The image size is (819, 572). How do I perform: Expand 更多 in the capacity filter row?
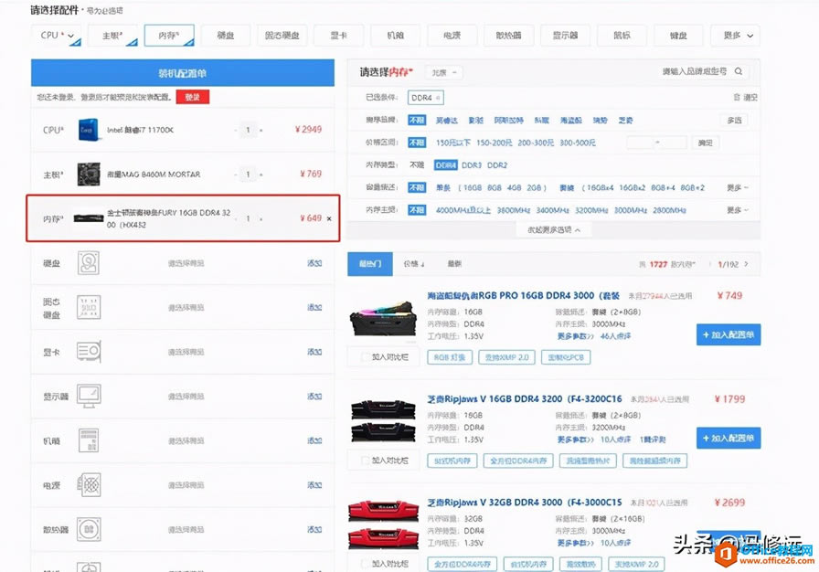click(738, 187)
